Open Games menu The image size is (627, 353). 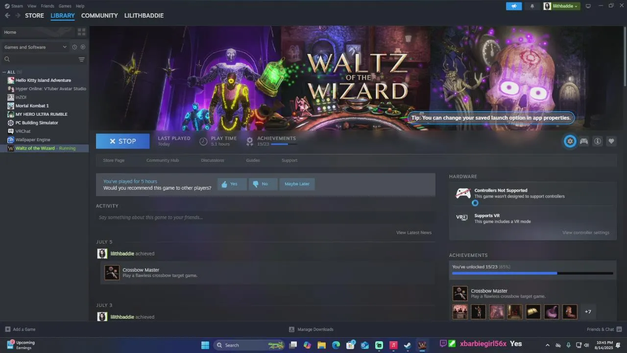click(x=65, y=6)
